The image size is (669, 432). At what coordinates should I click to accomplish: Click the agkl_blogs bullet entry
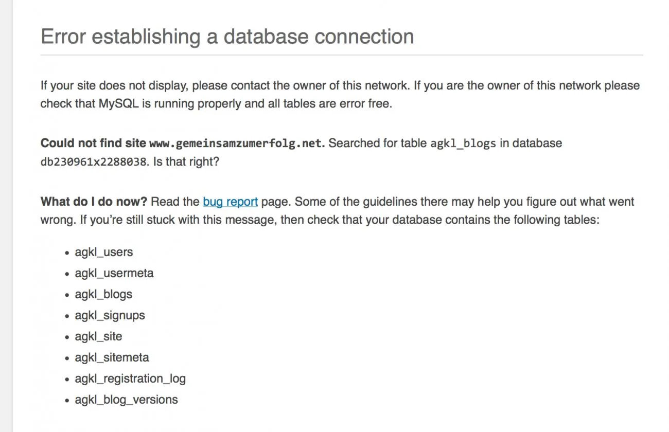(103, 294)
